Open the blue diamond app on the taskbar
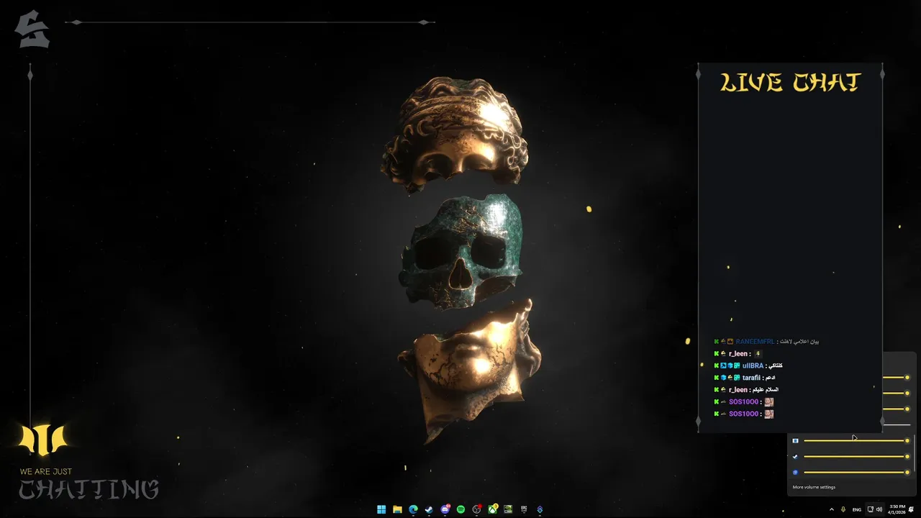 [x=540, y=509]
